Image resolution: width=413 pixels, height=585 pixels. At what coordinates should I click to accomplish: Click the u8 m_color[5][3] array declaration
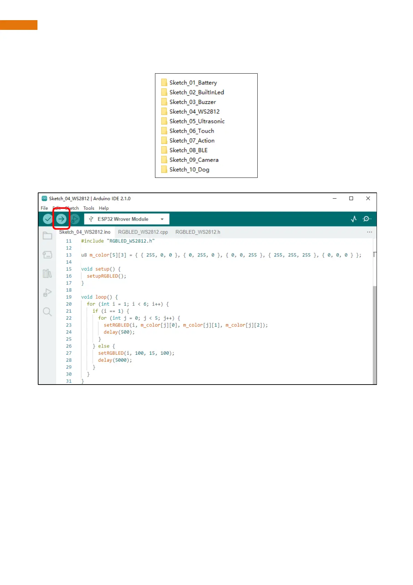click(x=221, y=255)
